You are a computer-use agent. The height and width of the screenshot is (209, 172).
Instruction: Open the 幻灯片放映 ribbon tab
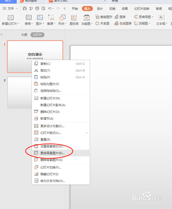pos(142,9)
